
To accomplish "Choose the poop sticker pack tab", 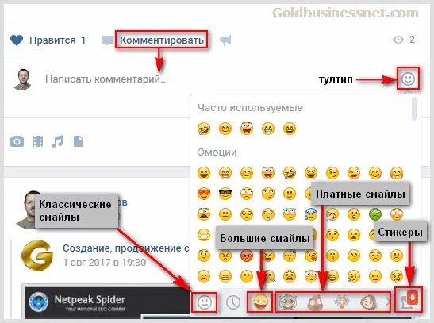I will coord(315,302).
